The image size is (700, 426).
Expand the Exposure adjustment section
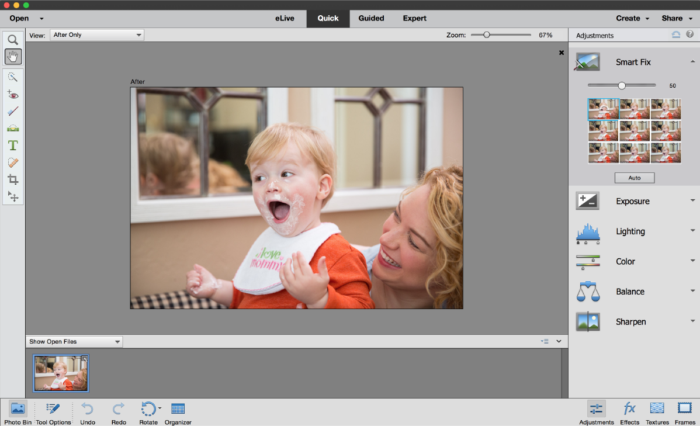click(x=693, y=200)
